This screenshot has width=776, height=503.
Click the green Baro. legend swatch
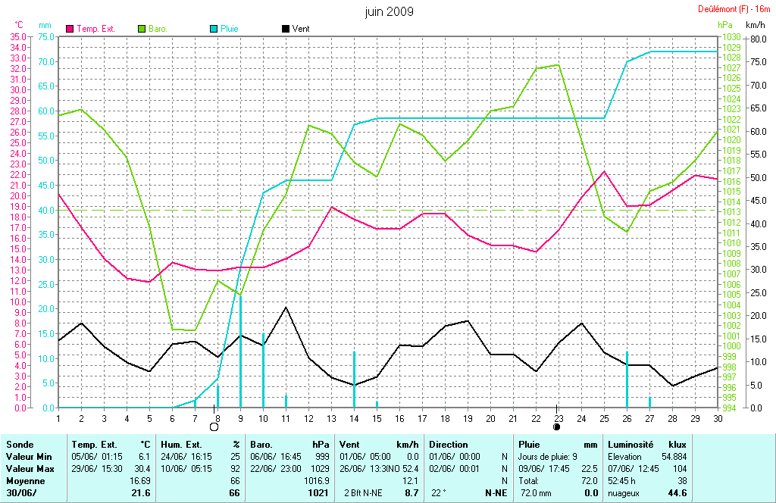click(x=142, y=29)
